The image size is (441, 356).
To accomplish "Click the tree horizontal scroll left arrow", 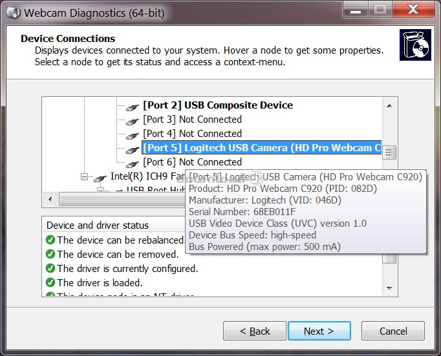I will (50, 199).
